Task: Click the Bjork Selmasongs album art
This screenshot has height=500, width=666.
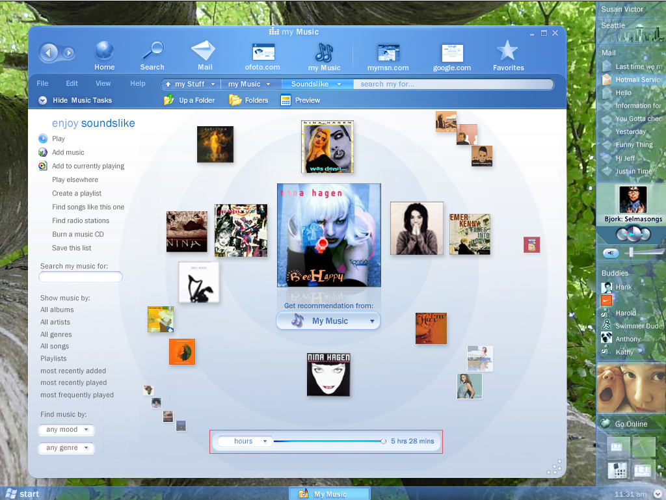Action: [x=633, y=200]
